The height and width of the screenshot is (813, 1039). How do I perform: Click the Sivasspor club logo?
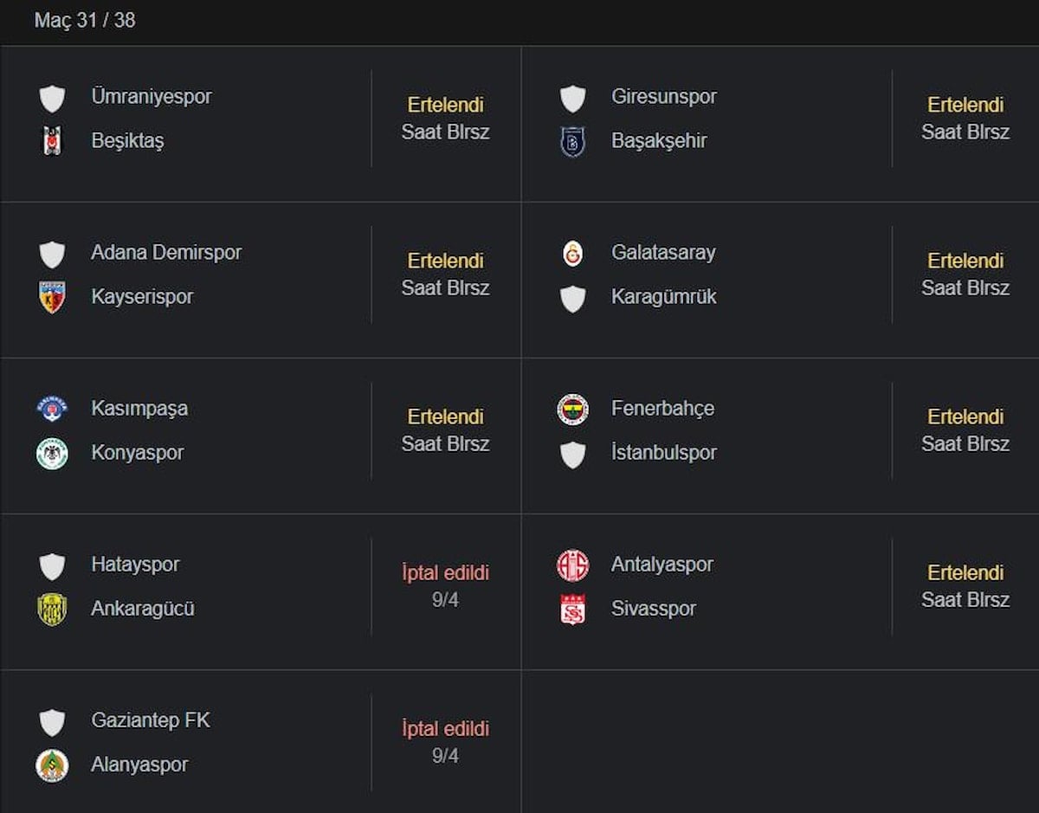tap(572, 609)
